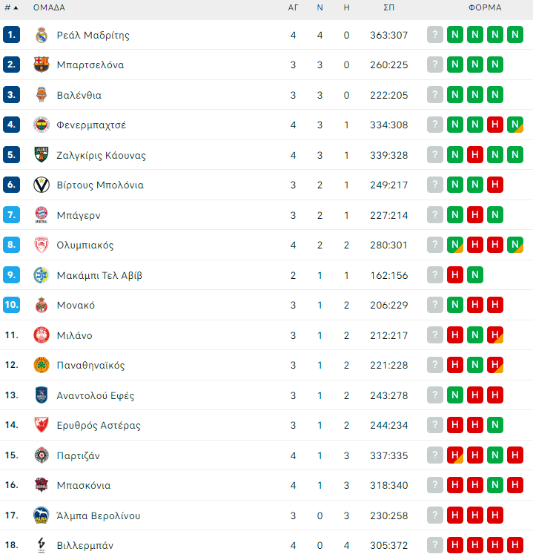533x557 pixels.
Task: Click the Panathinaikos green crest
Action: [42, 365]
